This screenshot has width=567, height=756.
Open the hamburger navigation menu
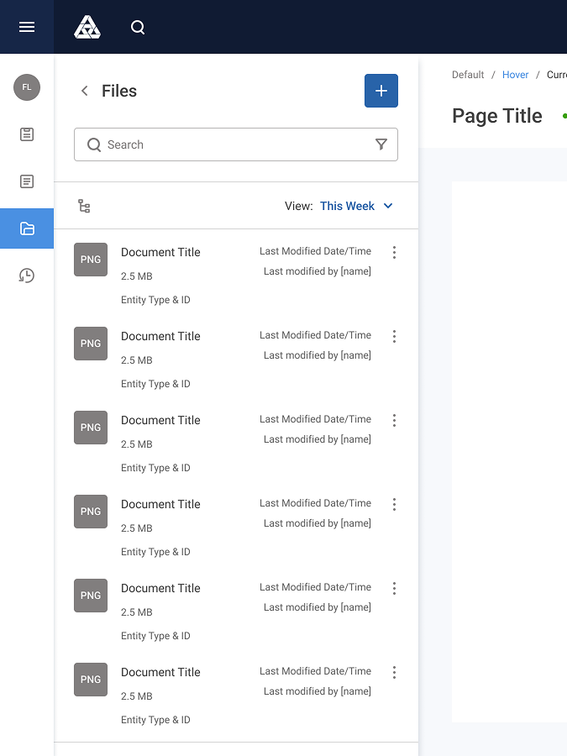point(27,27)
